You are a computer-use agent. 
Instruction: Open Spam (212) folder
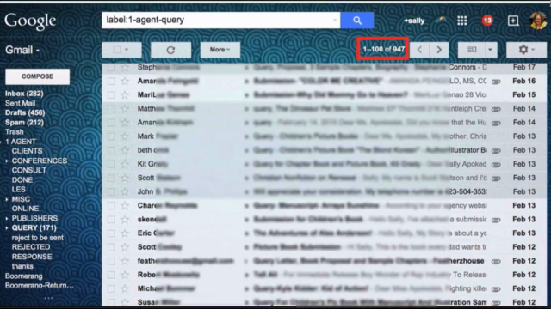coord(24,123)
